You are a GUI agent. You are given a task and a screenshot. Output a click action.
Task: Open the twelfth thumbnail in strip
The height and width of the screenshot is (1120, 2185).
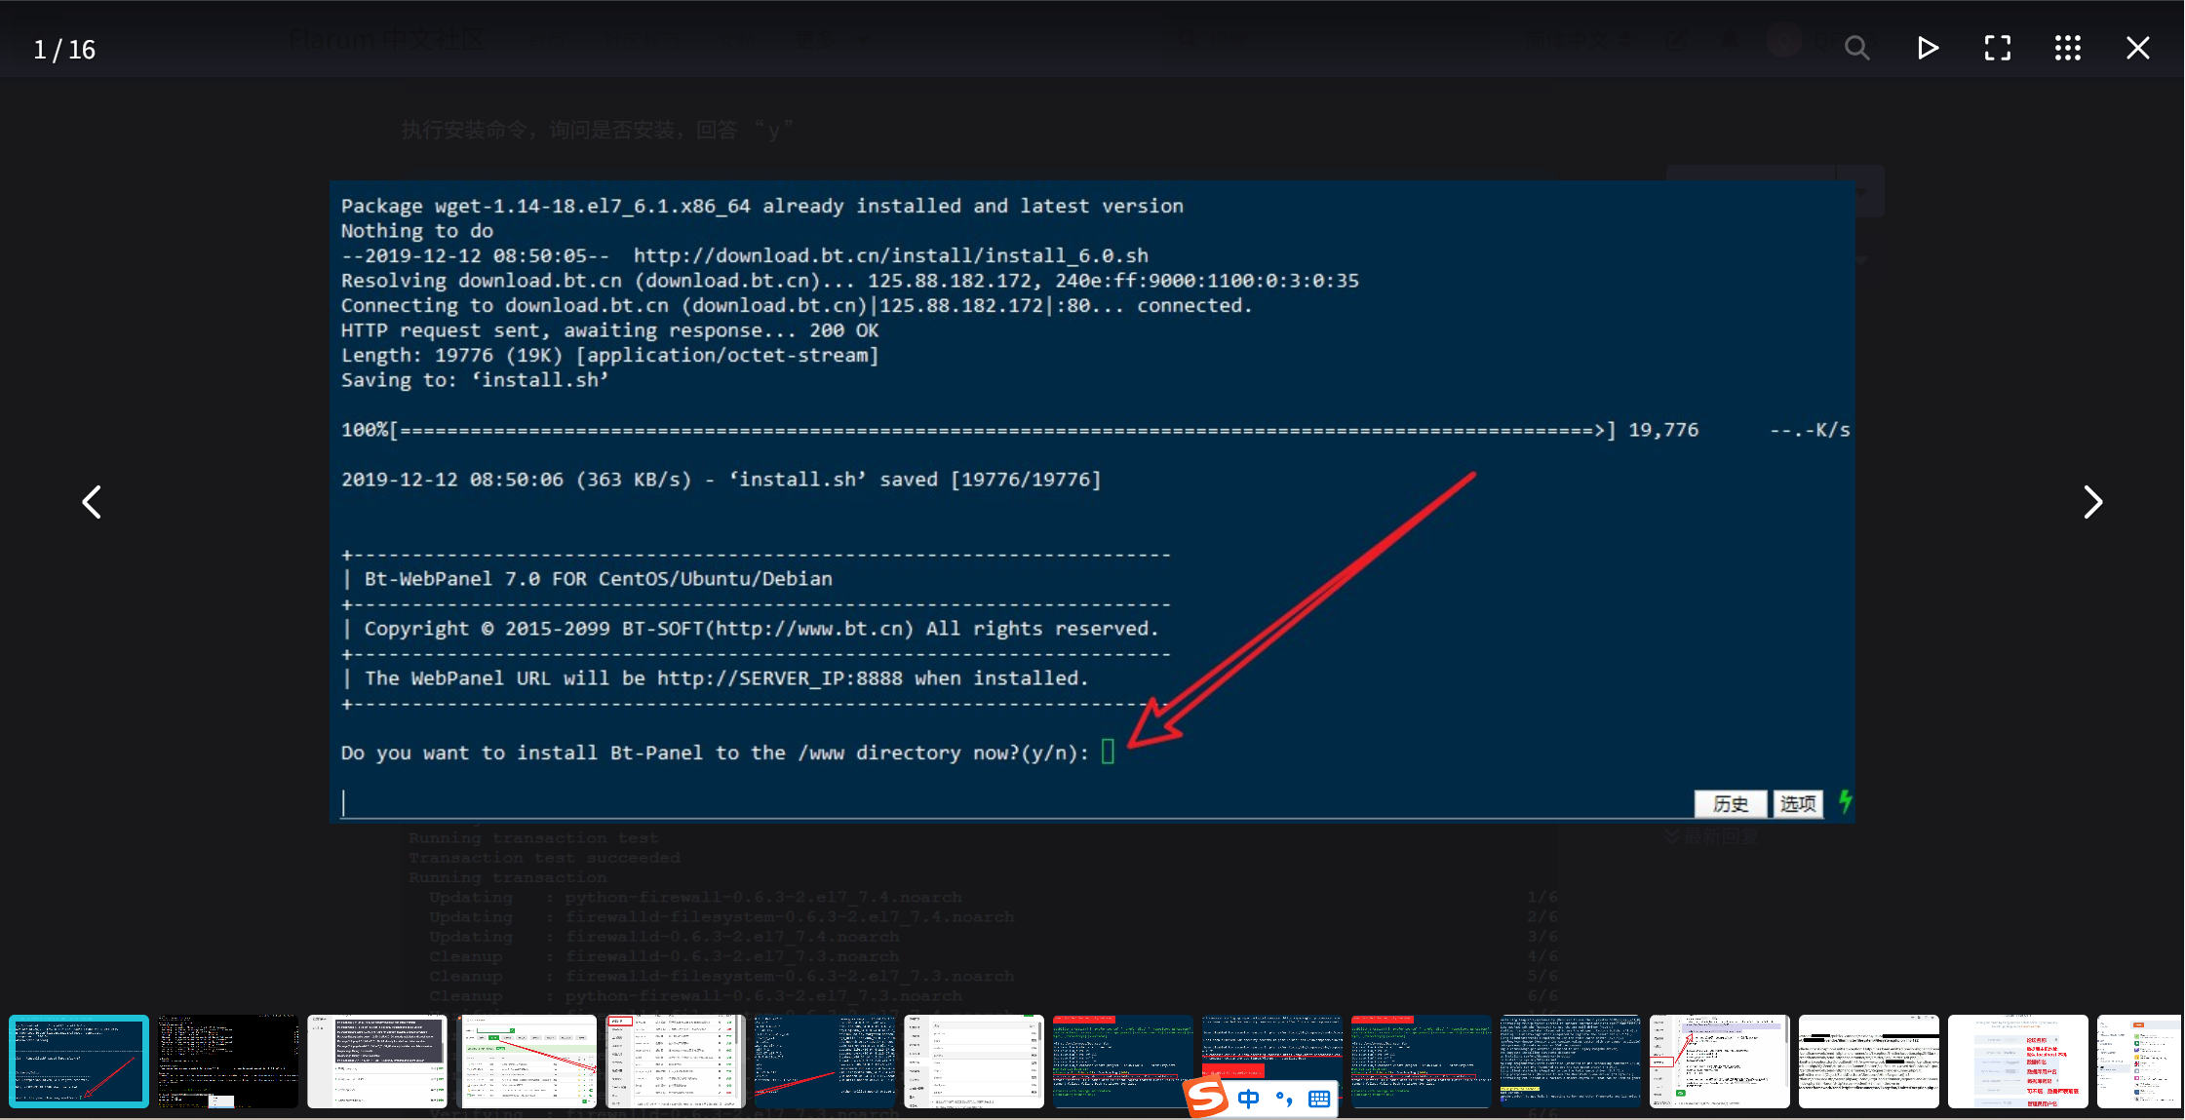click(1720, 1061)
